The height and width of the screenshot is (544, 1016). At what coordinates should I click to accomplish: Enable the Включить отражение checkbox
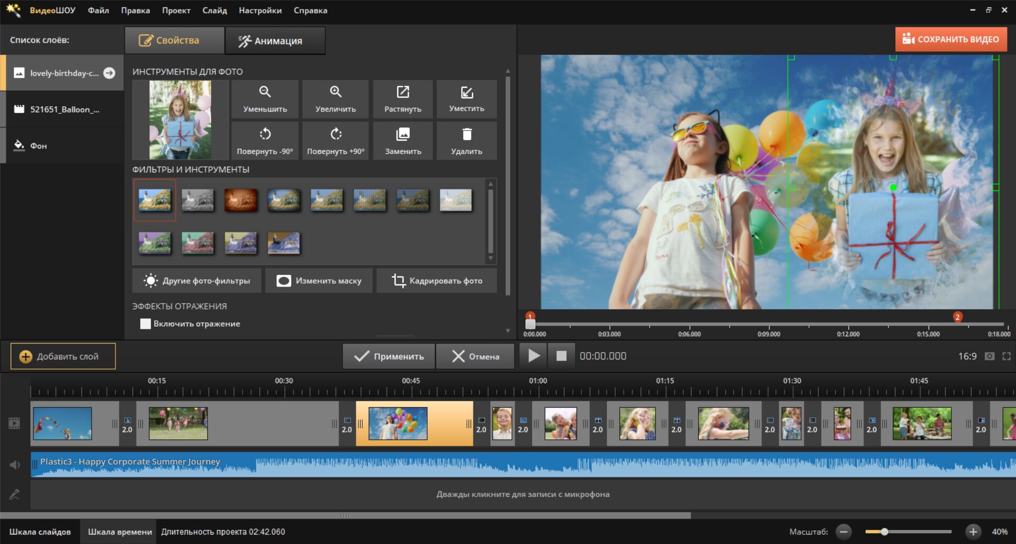tap(145, 324)
